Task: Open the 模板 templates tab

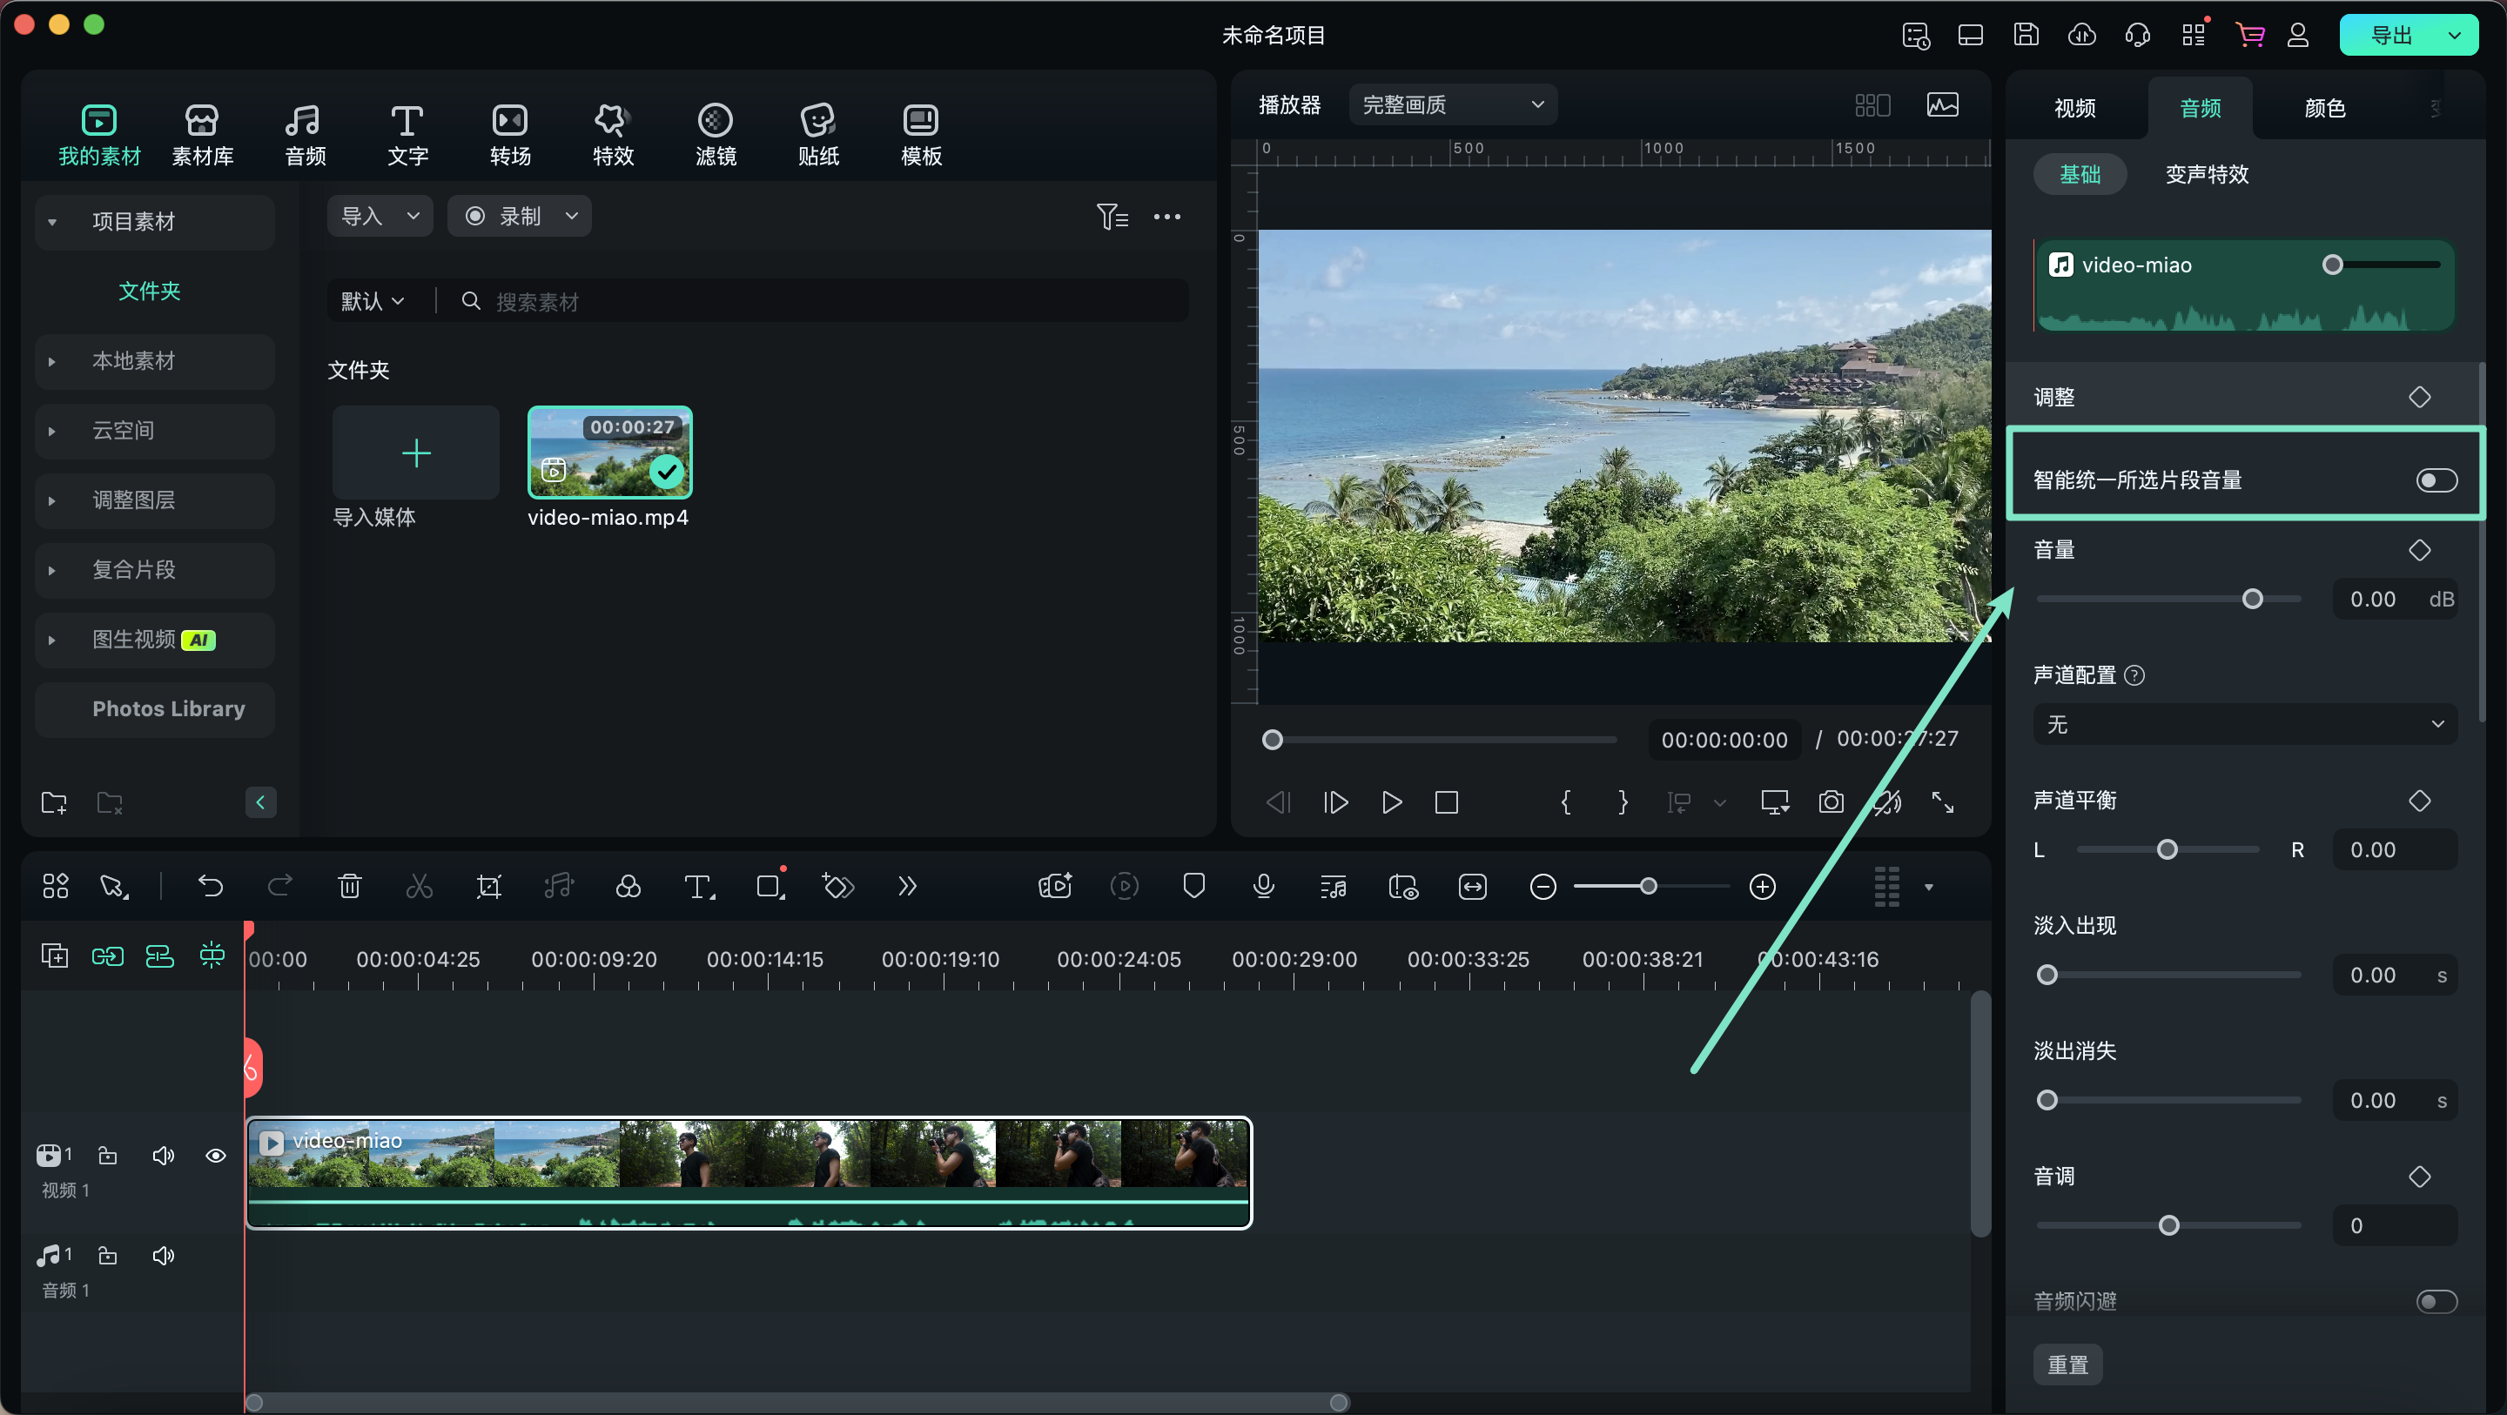Action: pyautogui.click(x=921, y=134)
